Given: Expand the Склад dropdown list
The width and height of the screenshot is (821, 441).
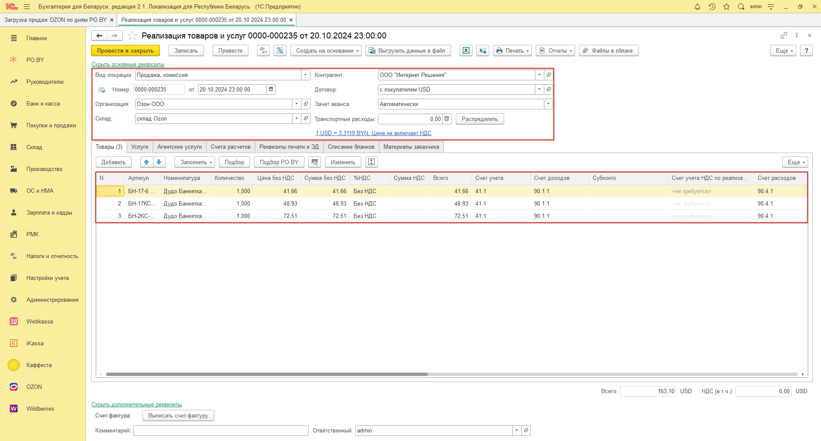Looking at the screenshot, I should pos(297,119).
